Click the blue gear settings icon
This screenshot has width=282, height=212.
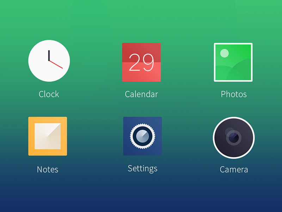[142, 137]
